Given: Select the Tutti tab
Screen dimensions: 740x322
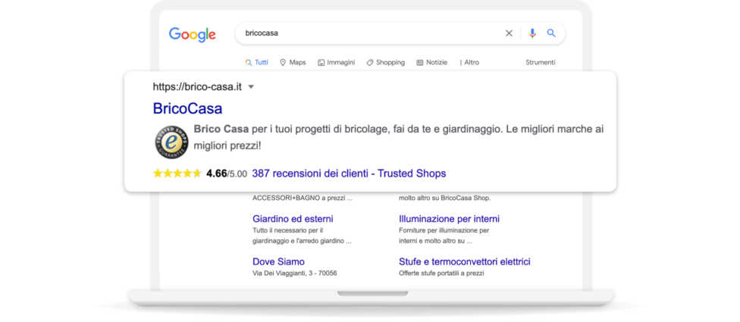Looking at the screenshot, I should click(x=257, y=62).
